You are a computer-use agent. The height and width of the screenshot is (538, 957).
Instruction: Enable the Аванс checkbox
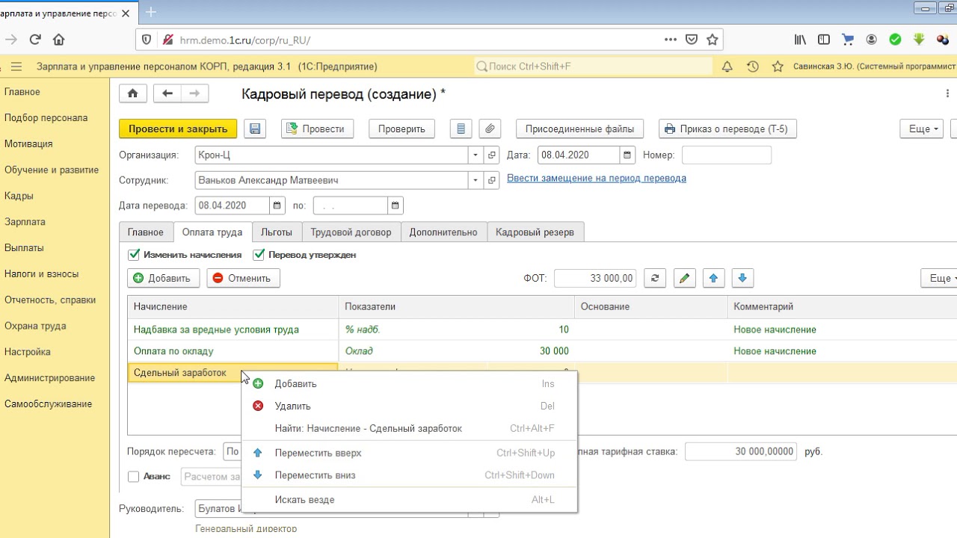pyautogui.click(x=133, y=476)
